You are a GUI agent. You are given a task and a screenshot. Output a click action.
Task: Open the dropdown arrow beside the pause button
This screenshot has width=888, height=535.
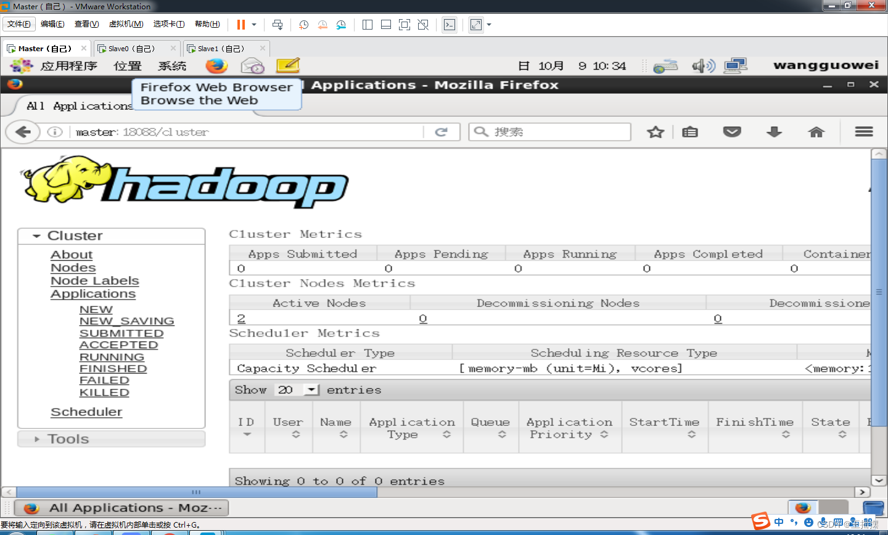tap(253, 25)
